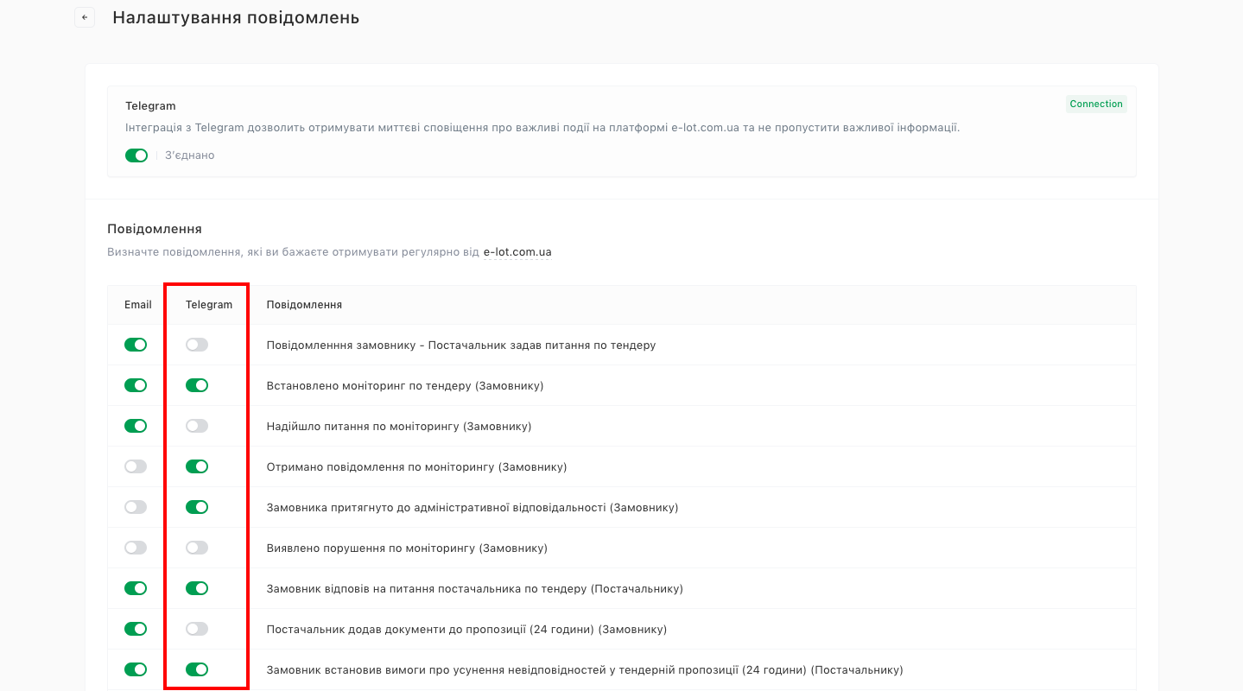
Task: Turn off Telegram for Встановлено моніторинг по тендеру
Action: click(197, 385)
